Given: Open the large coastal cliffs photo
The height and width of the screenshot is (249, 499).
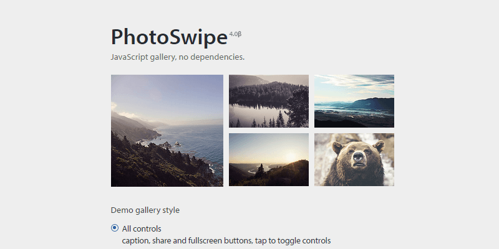Looking at the screenshot, I should [167, 131].
